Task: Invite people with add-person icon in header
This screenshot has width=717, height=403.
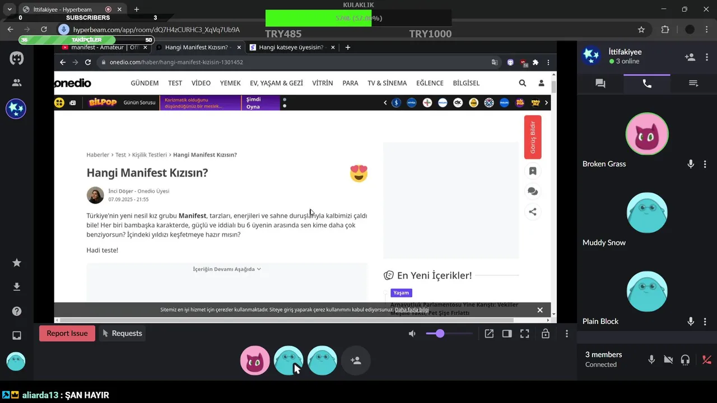Action: 690,57
